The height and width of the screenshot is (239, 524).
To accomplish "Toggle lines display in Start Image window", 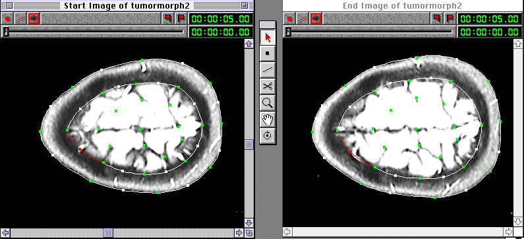I will pos(20,18).
